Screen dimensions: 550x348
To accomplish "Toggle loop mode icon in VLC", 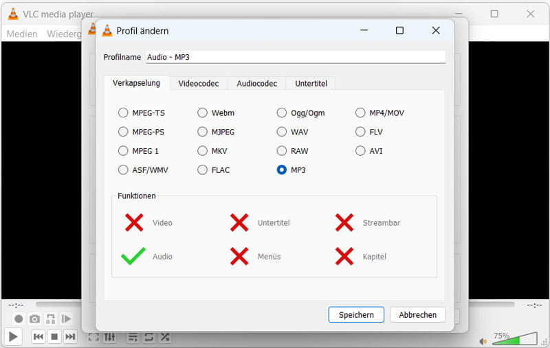I will 148,337.
